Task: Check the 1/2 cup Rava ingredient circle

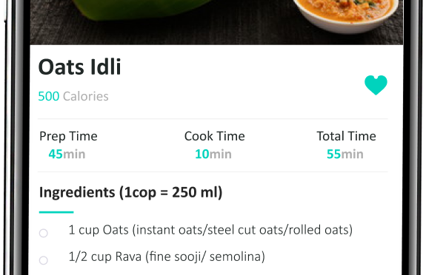Action: pyautogui.click(x=44, y=260)
